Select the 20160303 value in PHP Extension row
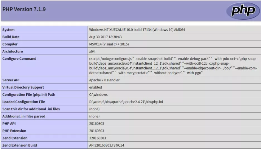Screen dimensions: 261x149 tap(96, 131)
